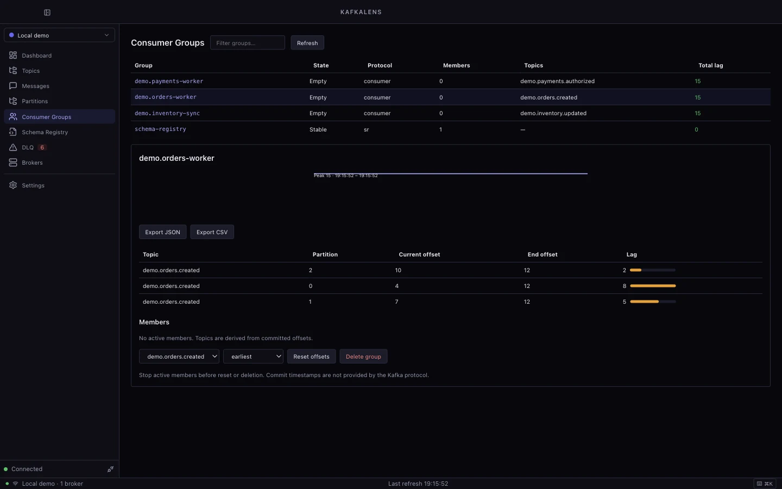Click the DLQ warning triangle icon
This screenshot has height=489, width=782.
(x=13, y=147)
